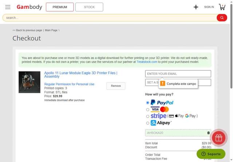Screen dimensions: 233x162
Task: Click the plus icon in header
Action: pos(196,7)
